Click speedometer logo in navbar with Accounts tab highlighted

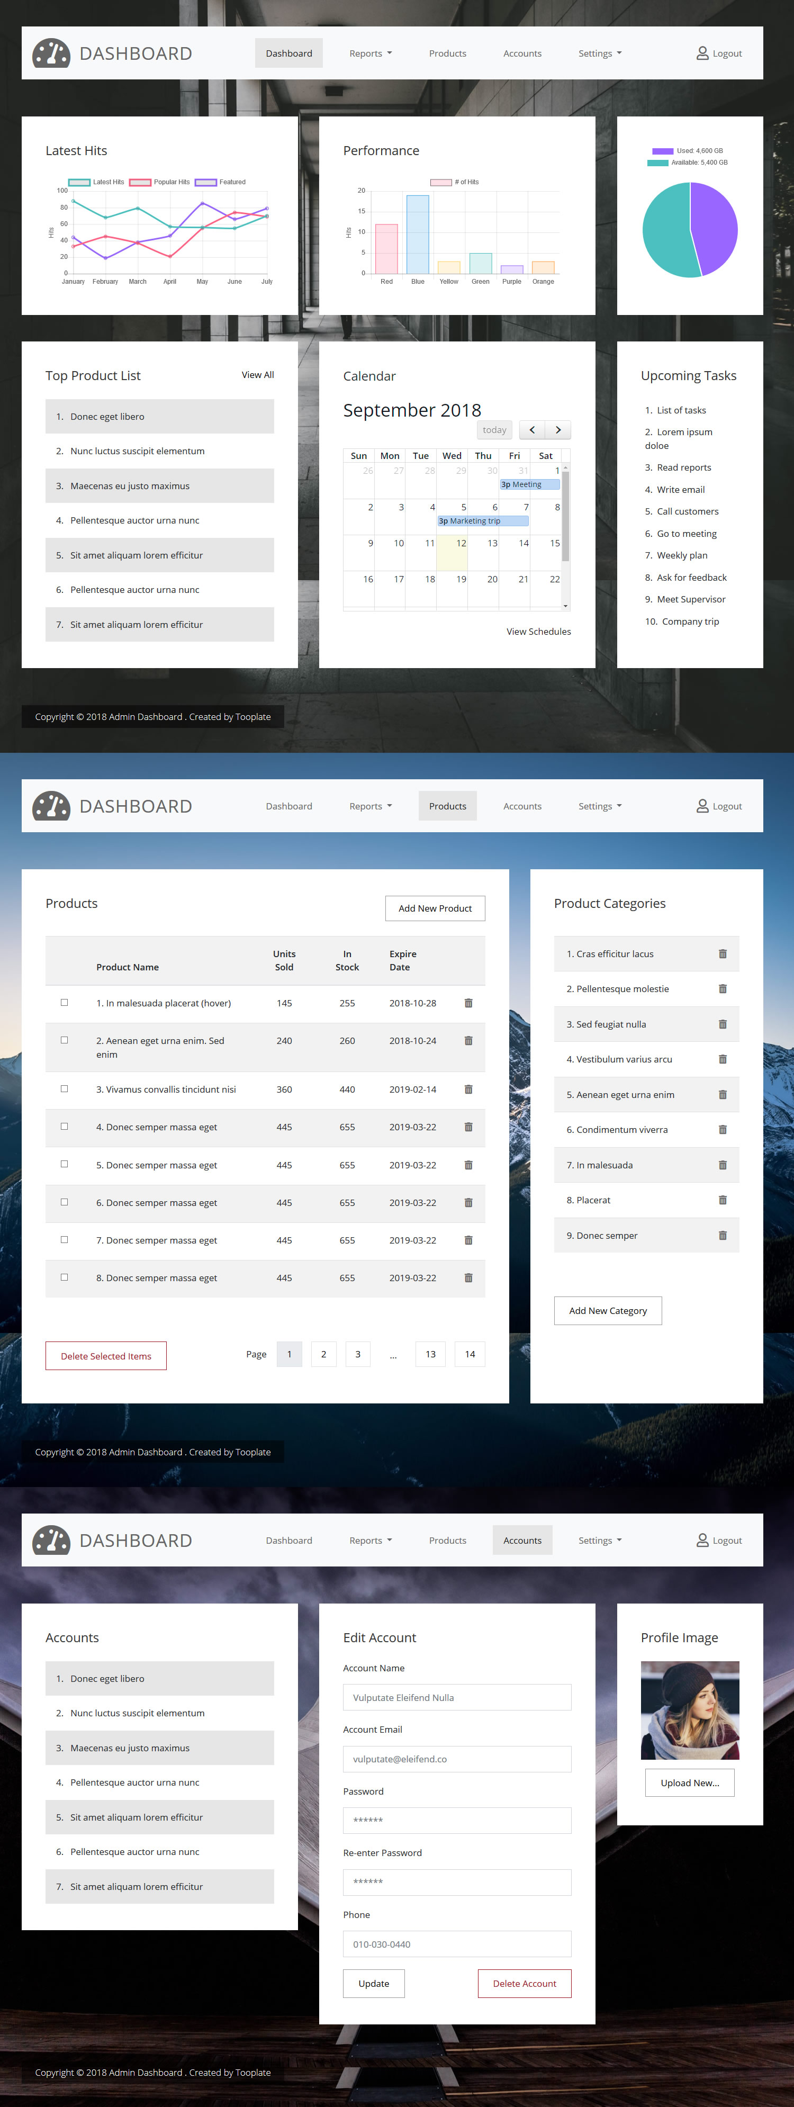[51, 1540]
